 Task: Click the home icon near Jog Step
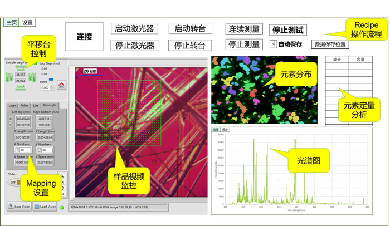(61, 85)
